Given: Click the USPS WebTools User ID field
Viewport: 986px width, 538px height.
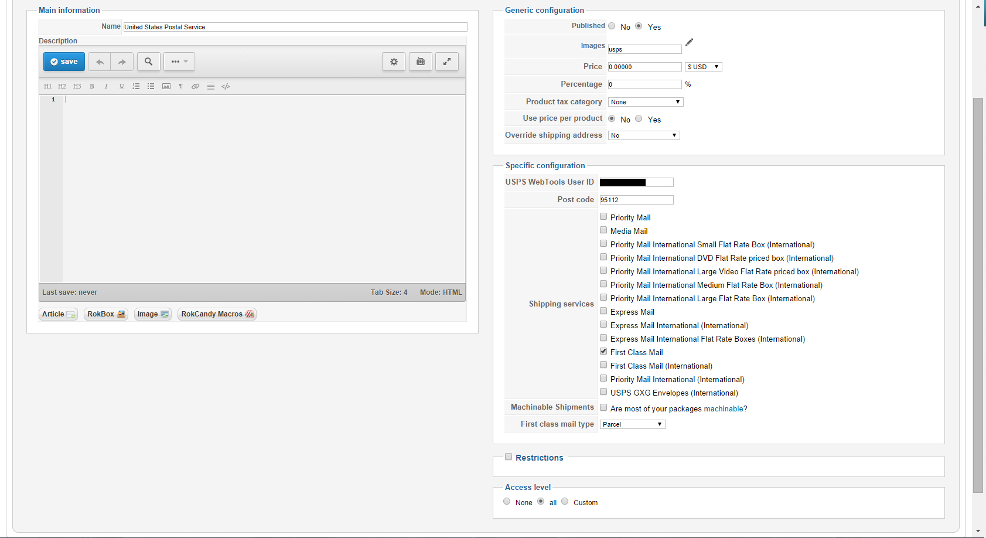Looking at the screenshot, I should click(637, 182).
